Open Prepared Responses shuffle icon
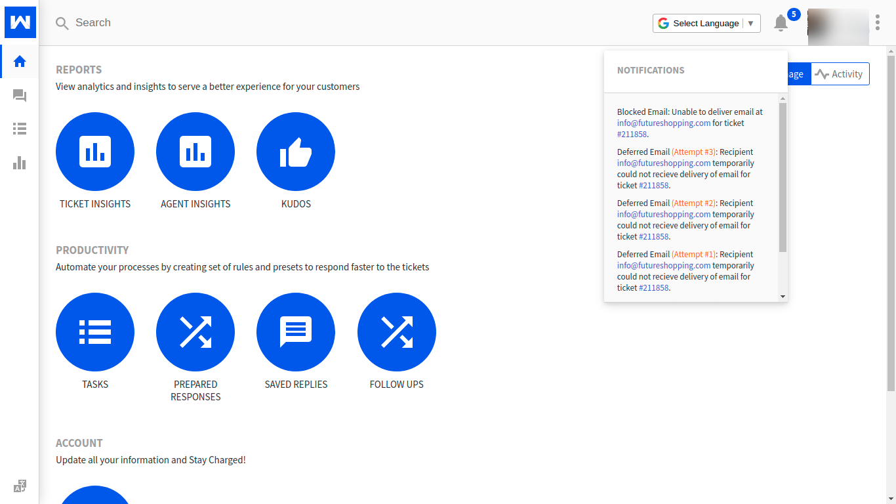The image size is (896, 504). (x=195, y=332)
